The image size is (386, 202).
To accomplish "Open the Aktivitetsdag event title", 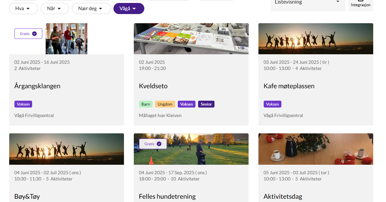I will tap(283, 196).
